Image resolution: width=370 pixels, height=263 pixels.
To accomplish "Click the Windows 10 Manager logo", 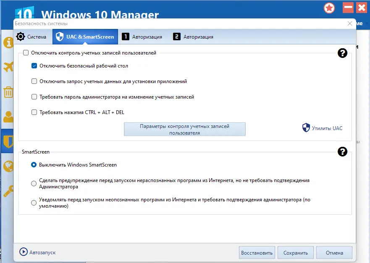I will [x=24, y=13].
